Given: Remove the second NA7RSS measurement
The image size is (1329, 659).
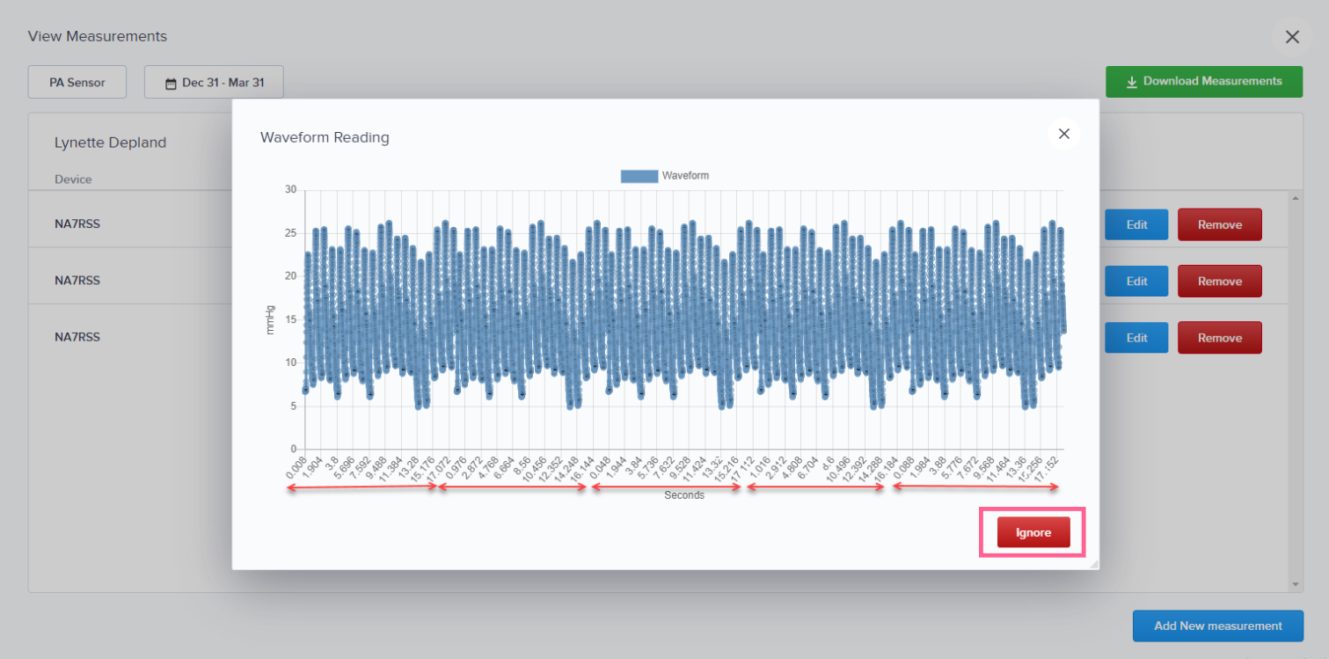Looking at the screenshot, I should 1219,281.
